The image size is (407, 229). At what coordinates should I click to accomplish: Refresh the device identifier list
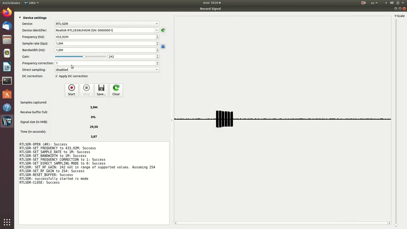click(x=163, y=30)
